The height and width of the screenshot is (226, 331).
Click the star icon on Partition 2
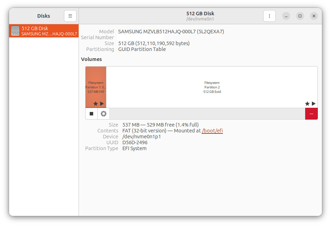[307, 104]
